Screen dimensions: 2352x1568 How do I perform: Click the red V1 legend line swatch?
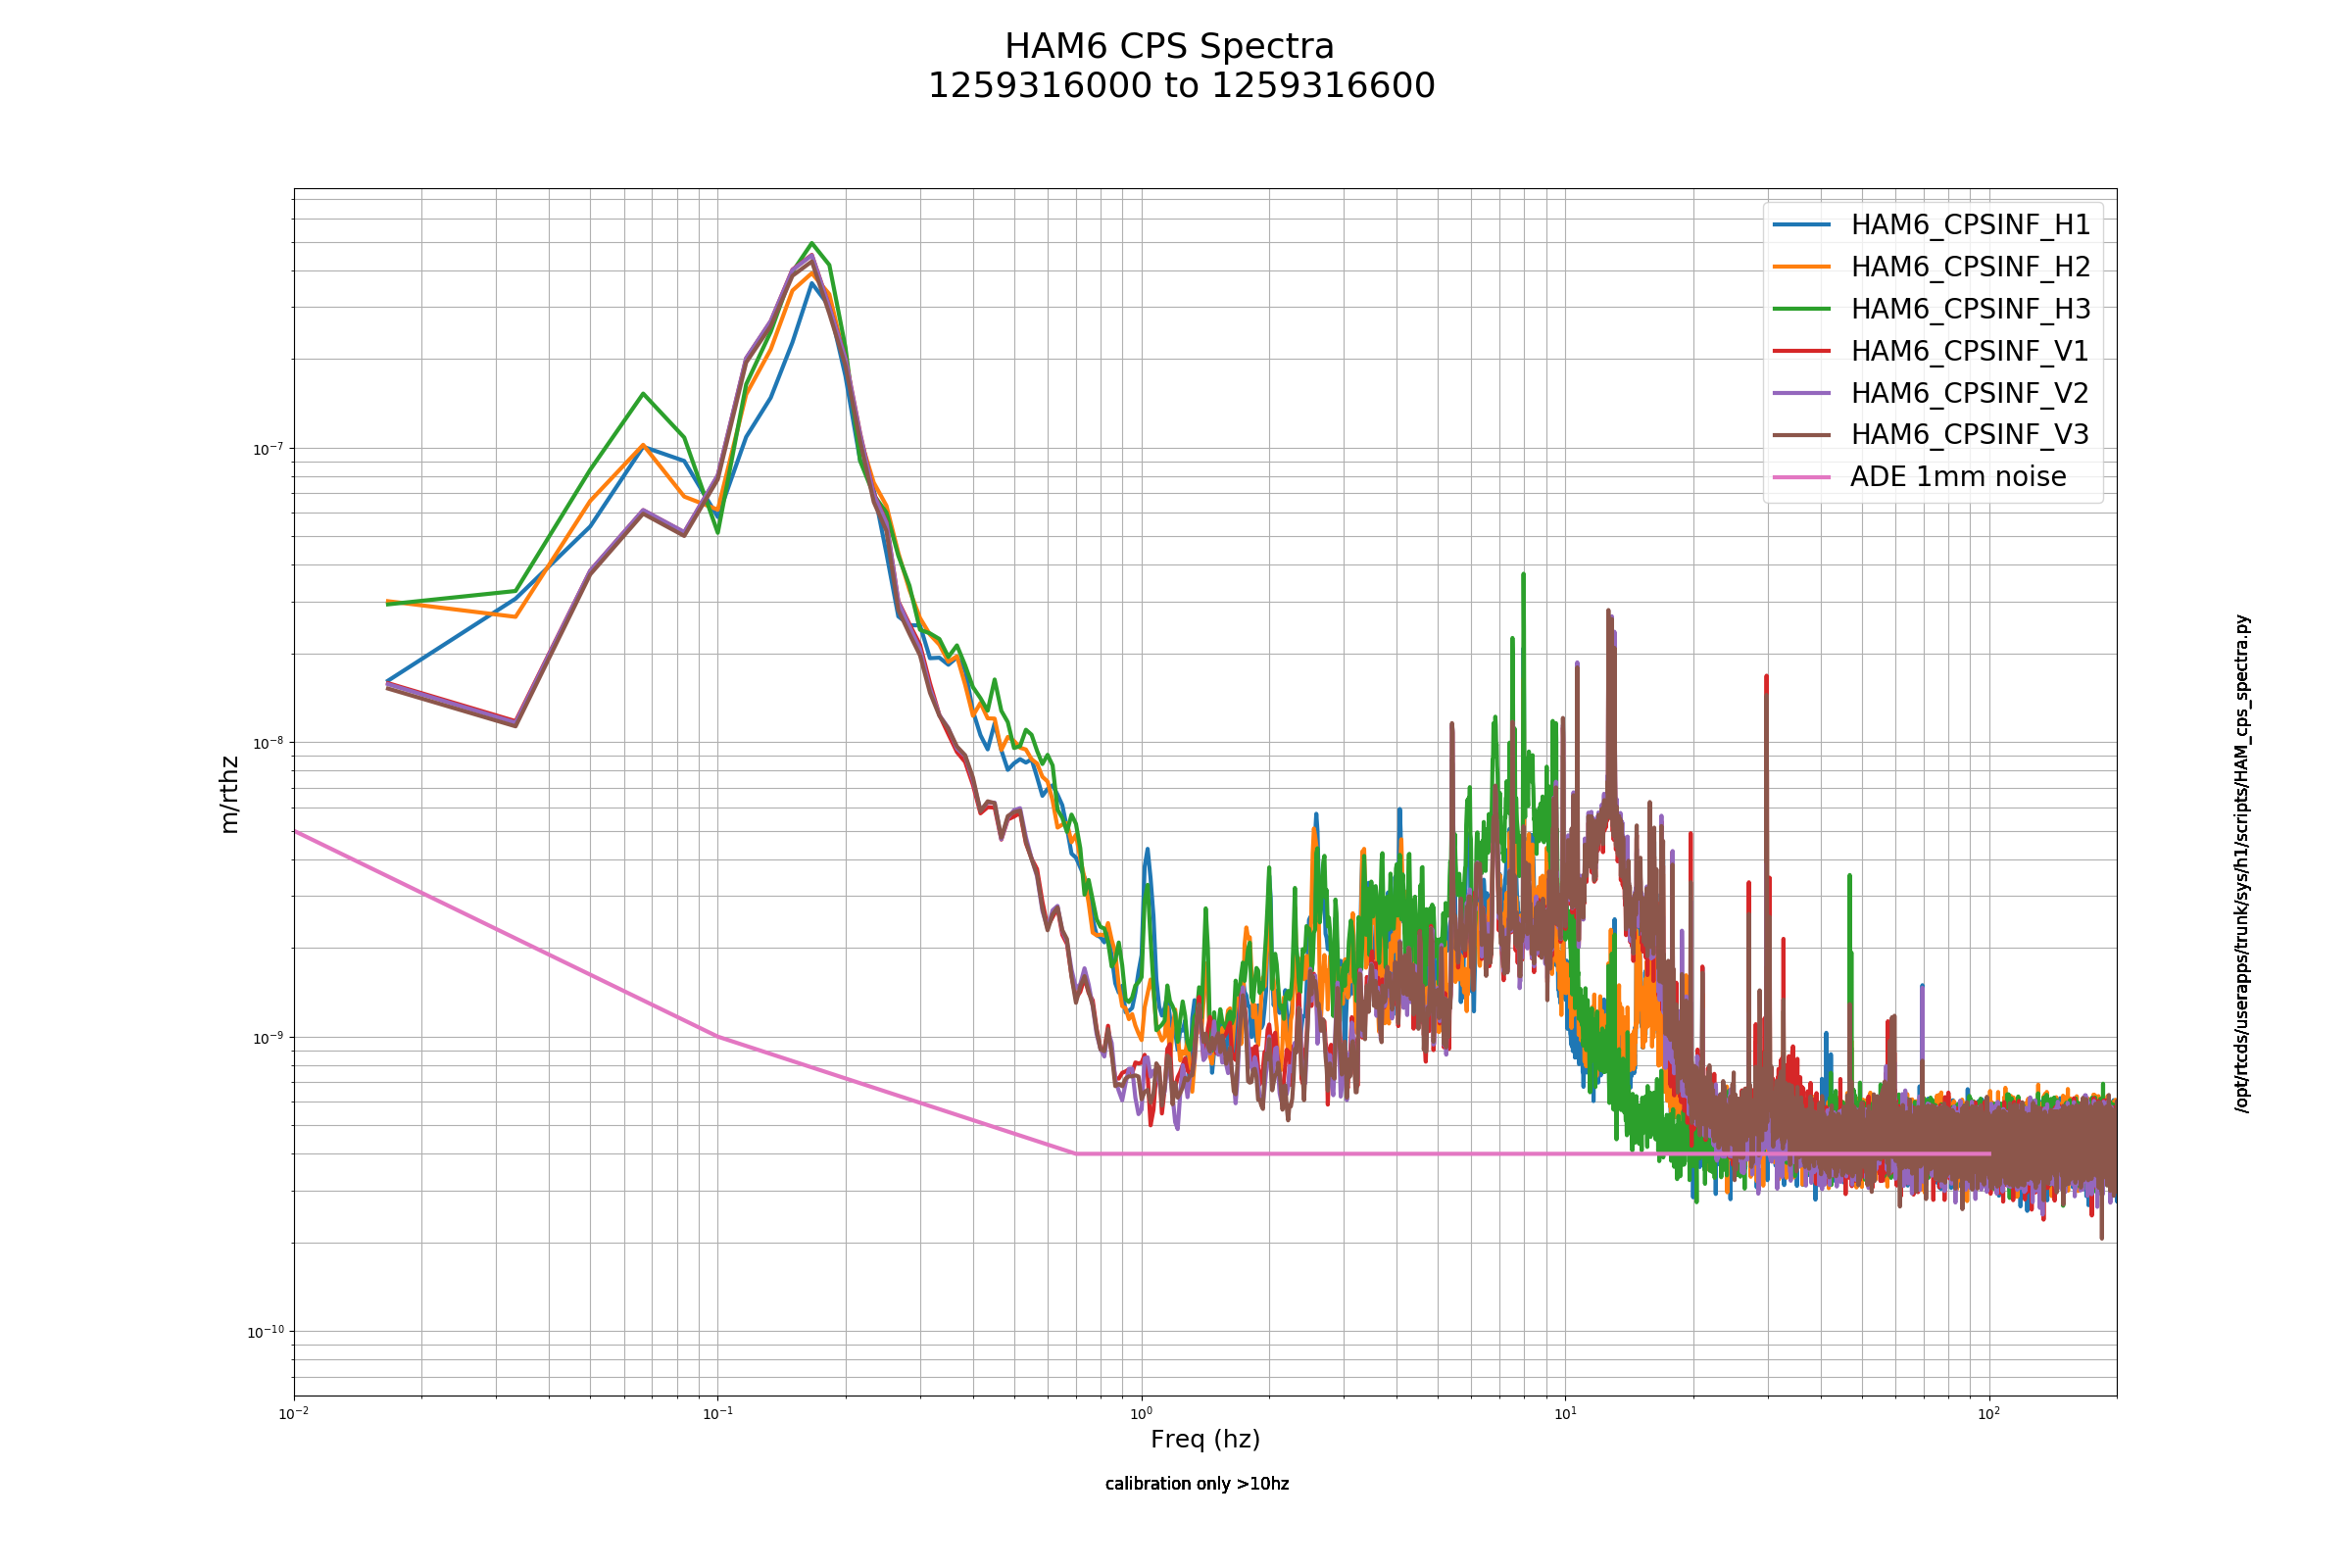coord(1802,351)
